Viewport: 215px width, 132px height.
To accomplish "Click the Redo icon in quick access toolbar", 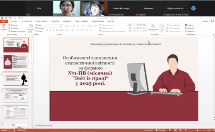I will click(x=16, y=18).
